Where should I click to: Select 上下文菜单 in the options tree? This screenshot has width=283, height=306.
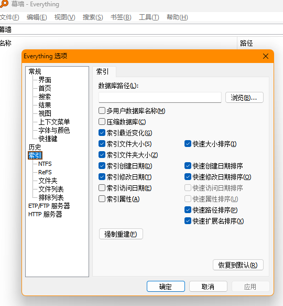tap(54, 122)
